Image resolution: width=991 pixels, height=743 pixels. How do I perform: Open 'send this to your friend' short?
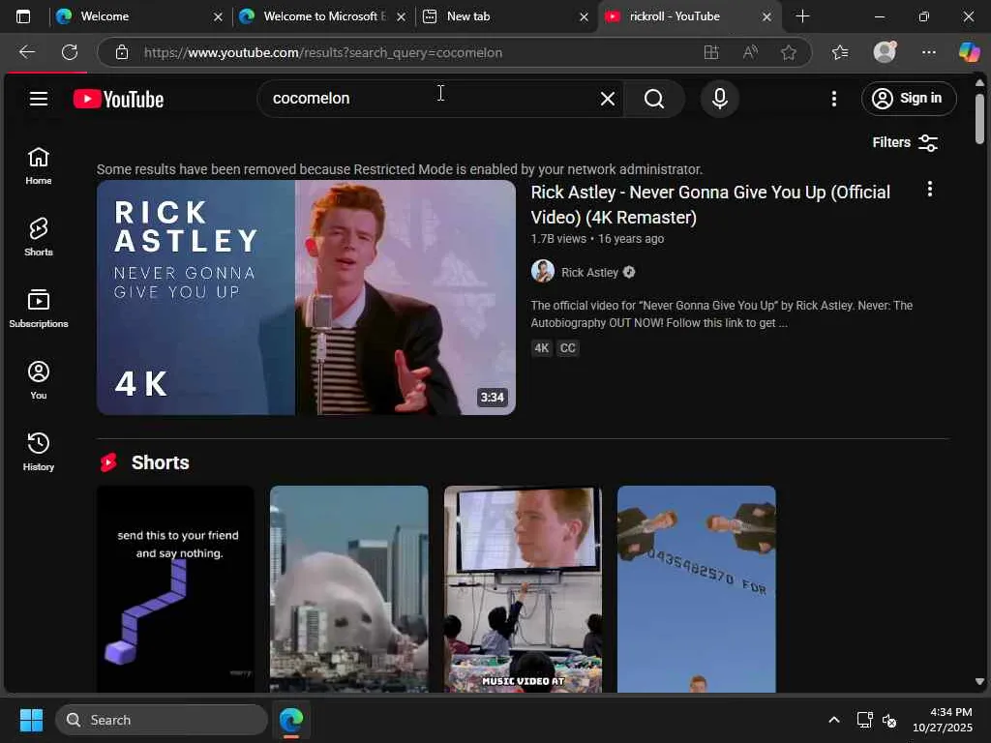pos(176,589)
